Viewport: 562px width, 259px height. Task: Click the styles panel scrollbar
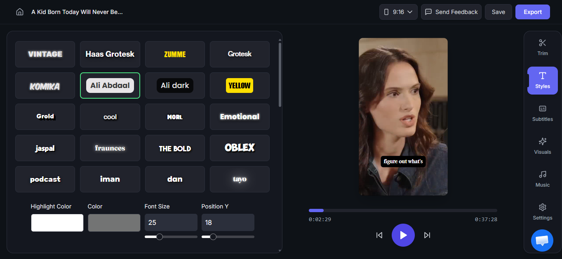pyautogui.click(x=280, y=74)
